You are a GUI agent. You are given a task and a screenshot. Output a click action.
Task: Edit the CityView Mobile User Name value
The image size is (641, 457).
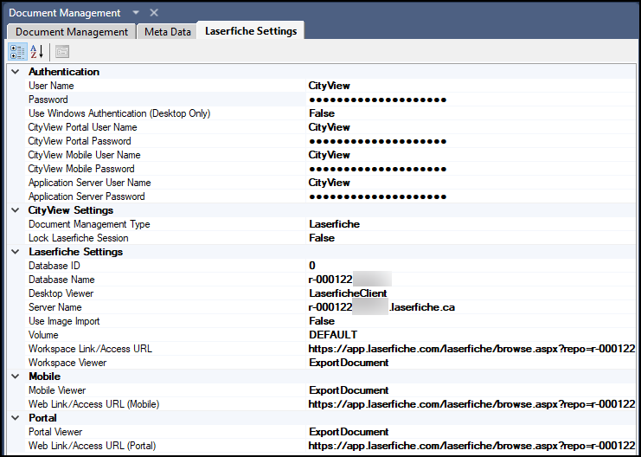[470, 155]
